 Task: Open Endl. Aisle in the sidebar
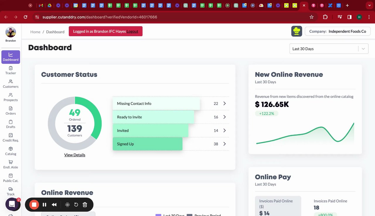click(11, 164)
